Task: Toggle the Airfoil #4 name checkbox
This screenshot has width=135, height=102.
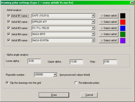Action: pyautogui.click(x=9, y=34)
